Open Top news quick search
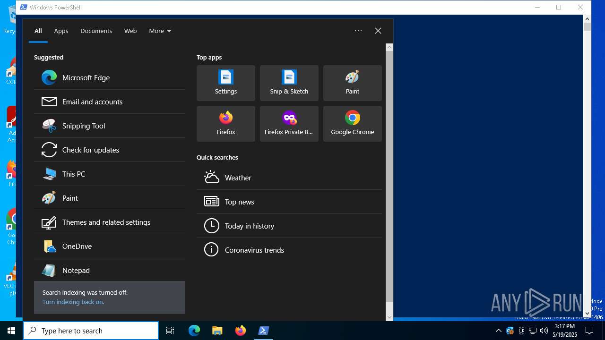The height and width of the screenshot is (340, 605). (x=289, y=202)
